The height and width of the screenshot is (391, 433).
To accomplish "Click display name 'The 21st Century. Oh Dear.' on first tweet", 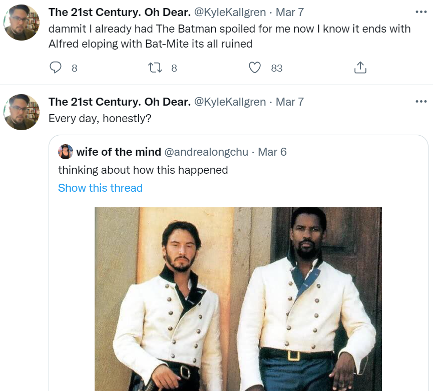I will click(x=120, y=12).
